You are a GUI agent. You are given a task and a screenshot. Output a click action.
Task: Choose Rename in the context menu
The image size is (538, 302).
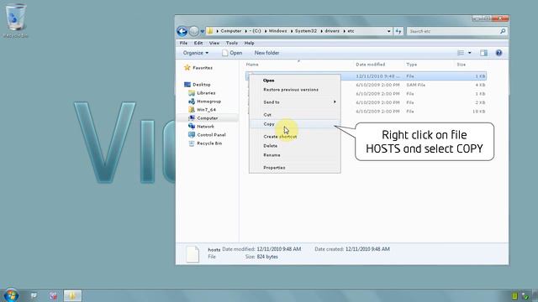(272, 155)
